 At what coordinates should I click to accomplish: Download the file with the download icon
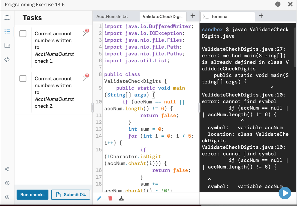121,198
